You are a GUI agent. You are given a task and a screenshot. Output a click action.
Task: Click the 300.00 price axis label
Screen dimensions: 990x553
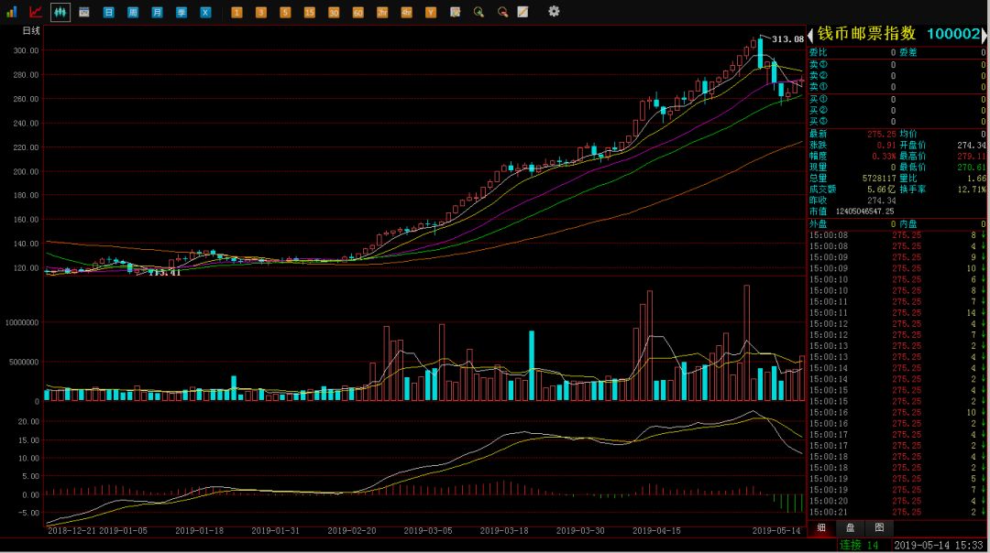[x=26, y=50]
